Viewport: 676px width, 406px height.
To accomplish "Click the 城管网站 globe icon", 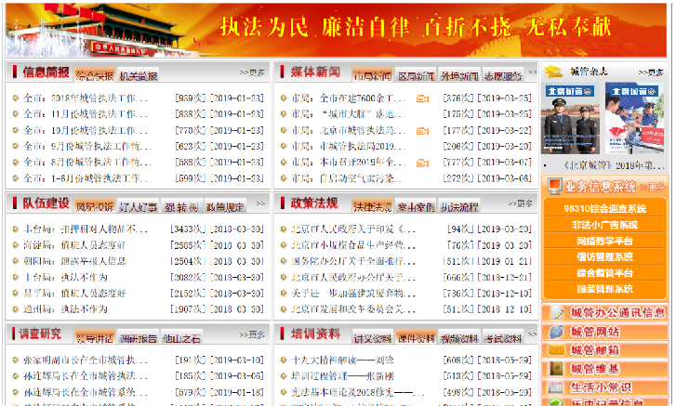I will 556,332.
